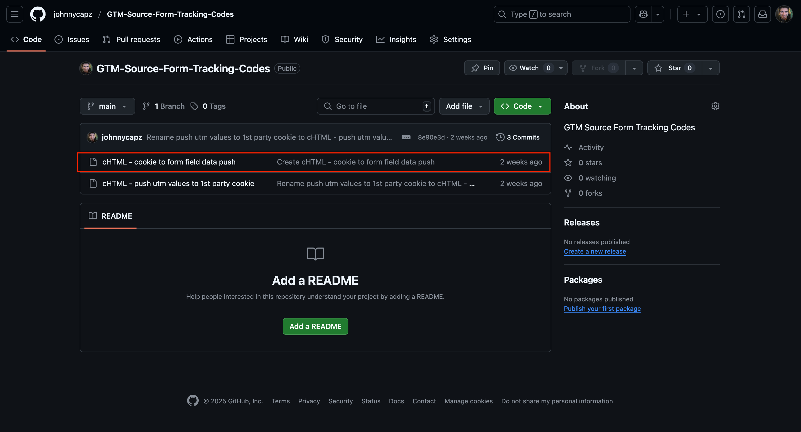Viewport: 801px width, 432px height.
Task: Click the Releases heading
Action: [582, 222]
